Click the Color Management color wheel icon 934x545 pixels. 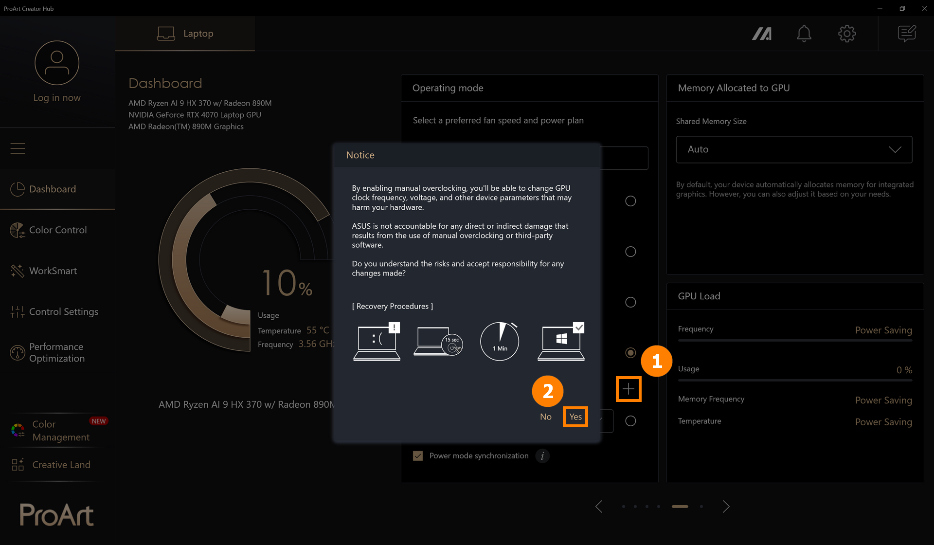[18, 430]
